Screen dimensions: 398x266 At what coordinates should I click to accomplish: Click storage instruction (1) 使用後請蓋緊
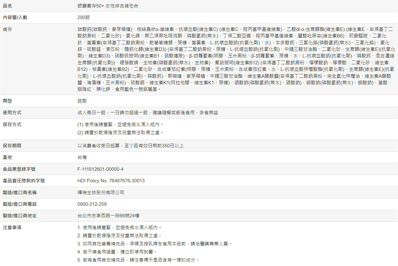tap(120, 124)
